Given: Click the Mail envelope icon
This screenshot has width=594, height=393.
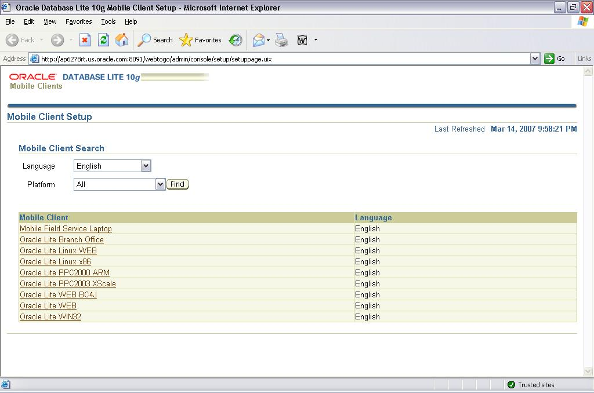Looking at the screenshot, I should 259,40.
